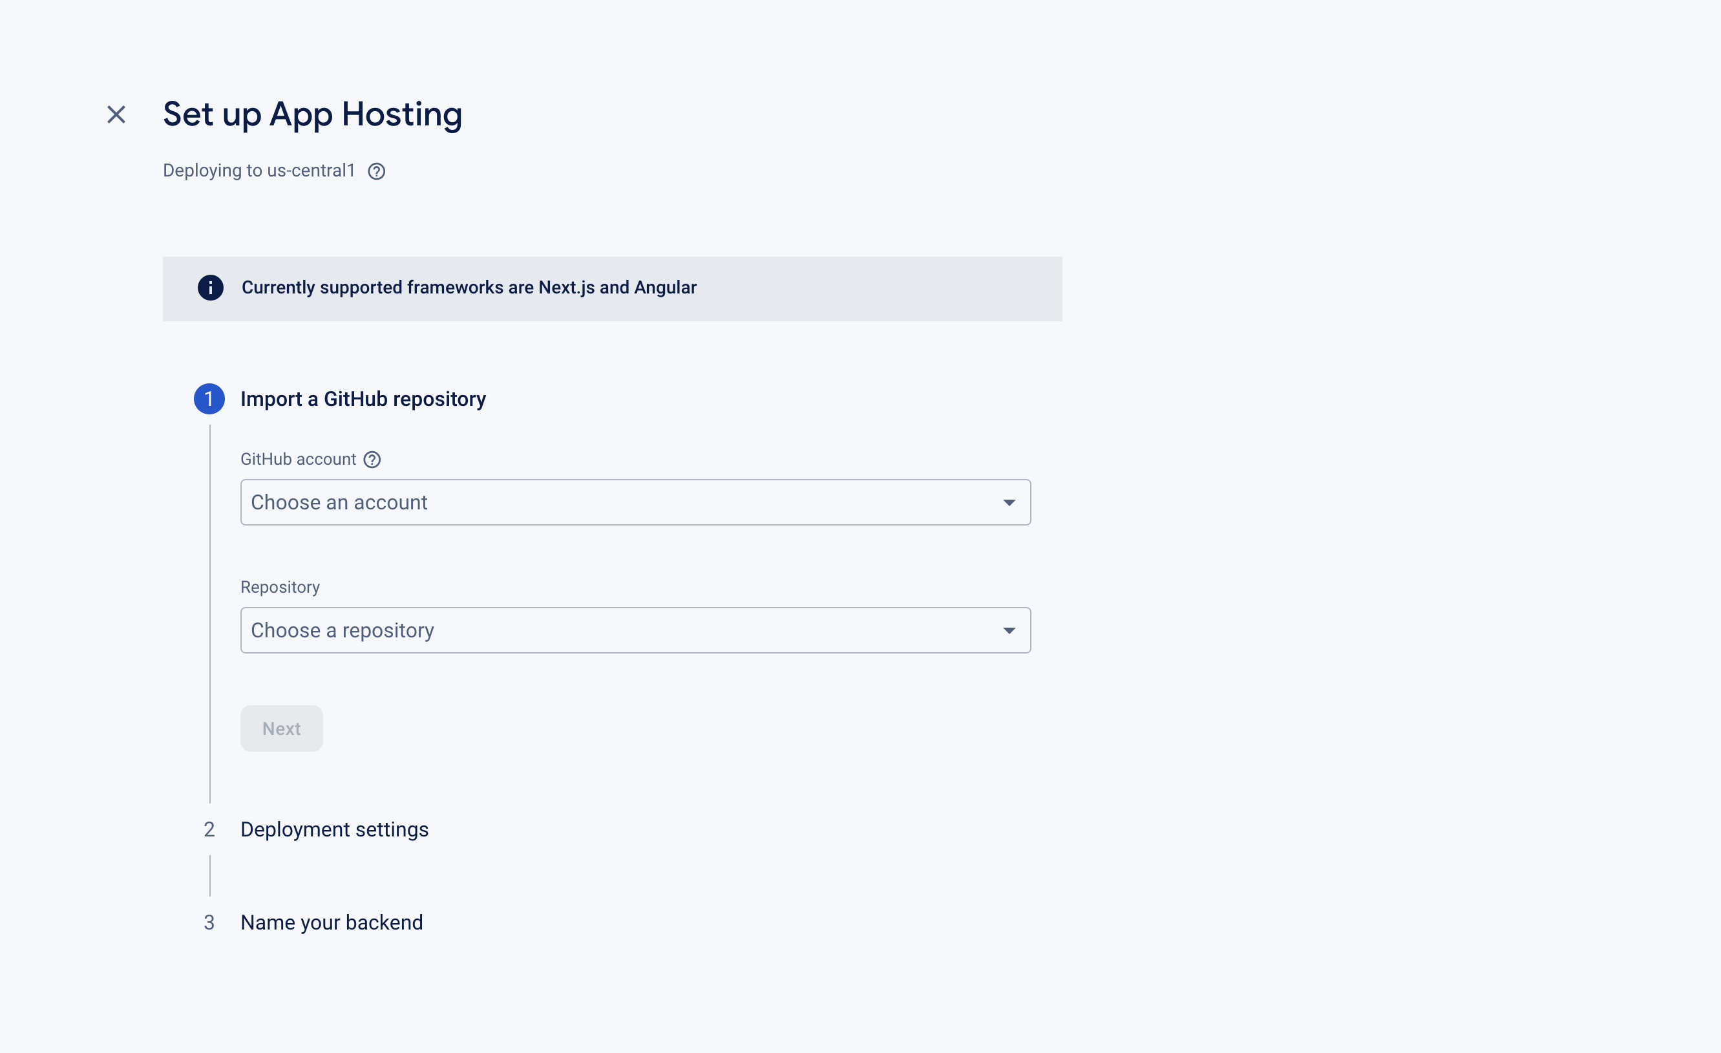Image resolution: width=1721 pixels, height=1053 pixels.
Task: Click the frameworks info banner text
Action: point(469,287)
